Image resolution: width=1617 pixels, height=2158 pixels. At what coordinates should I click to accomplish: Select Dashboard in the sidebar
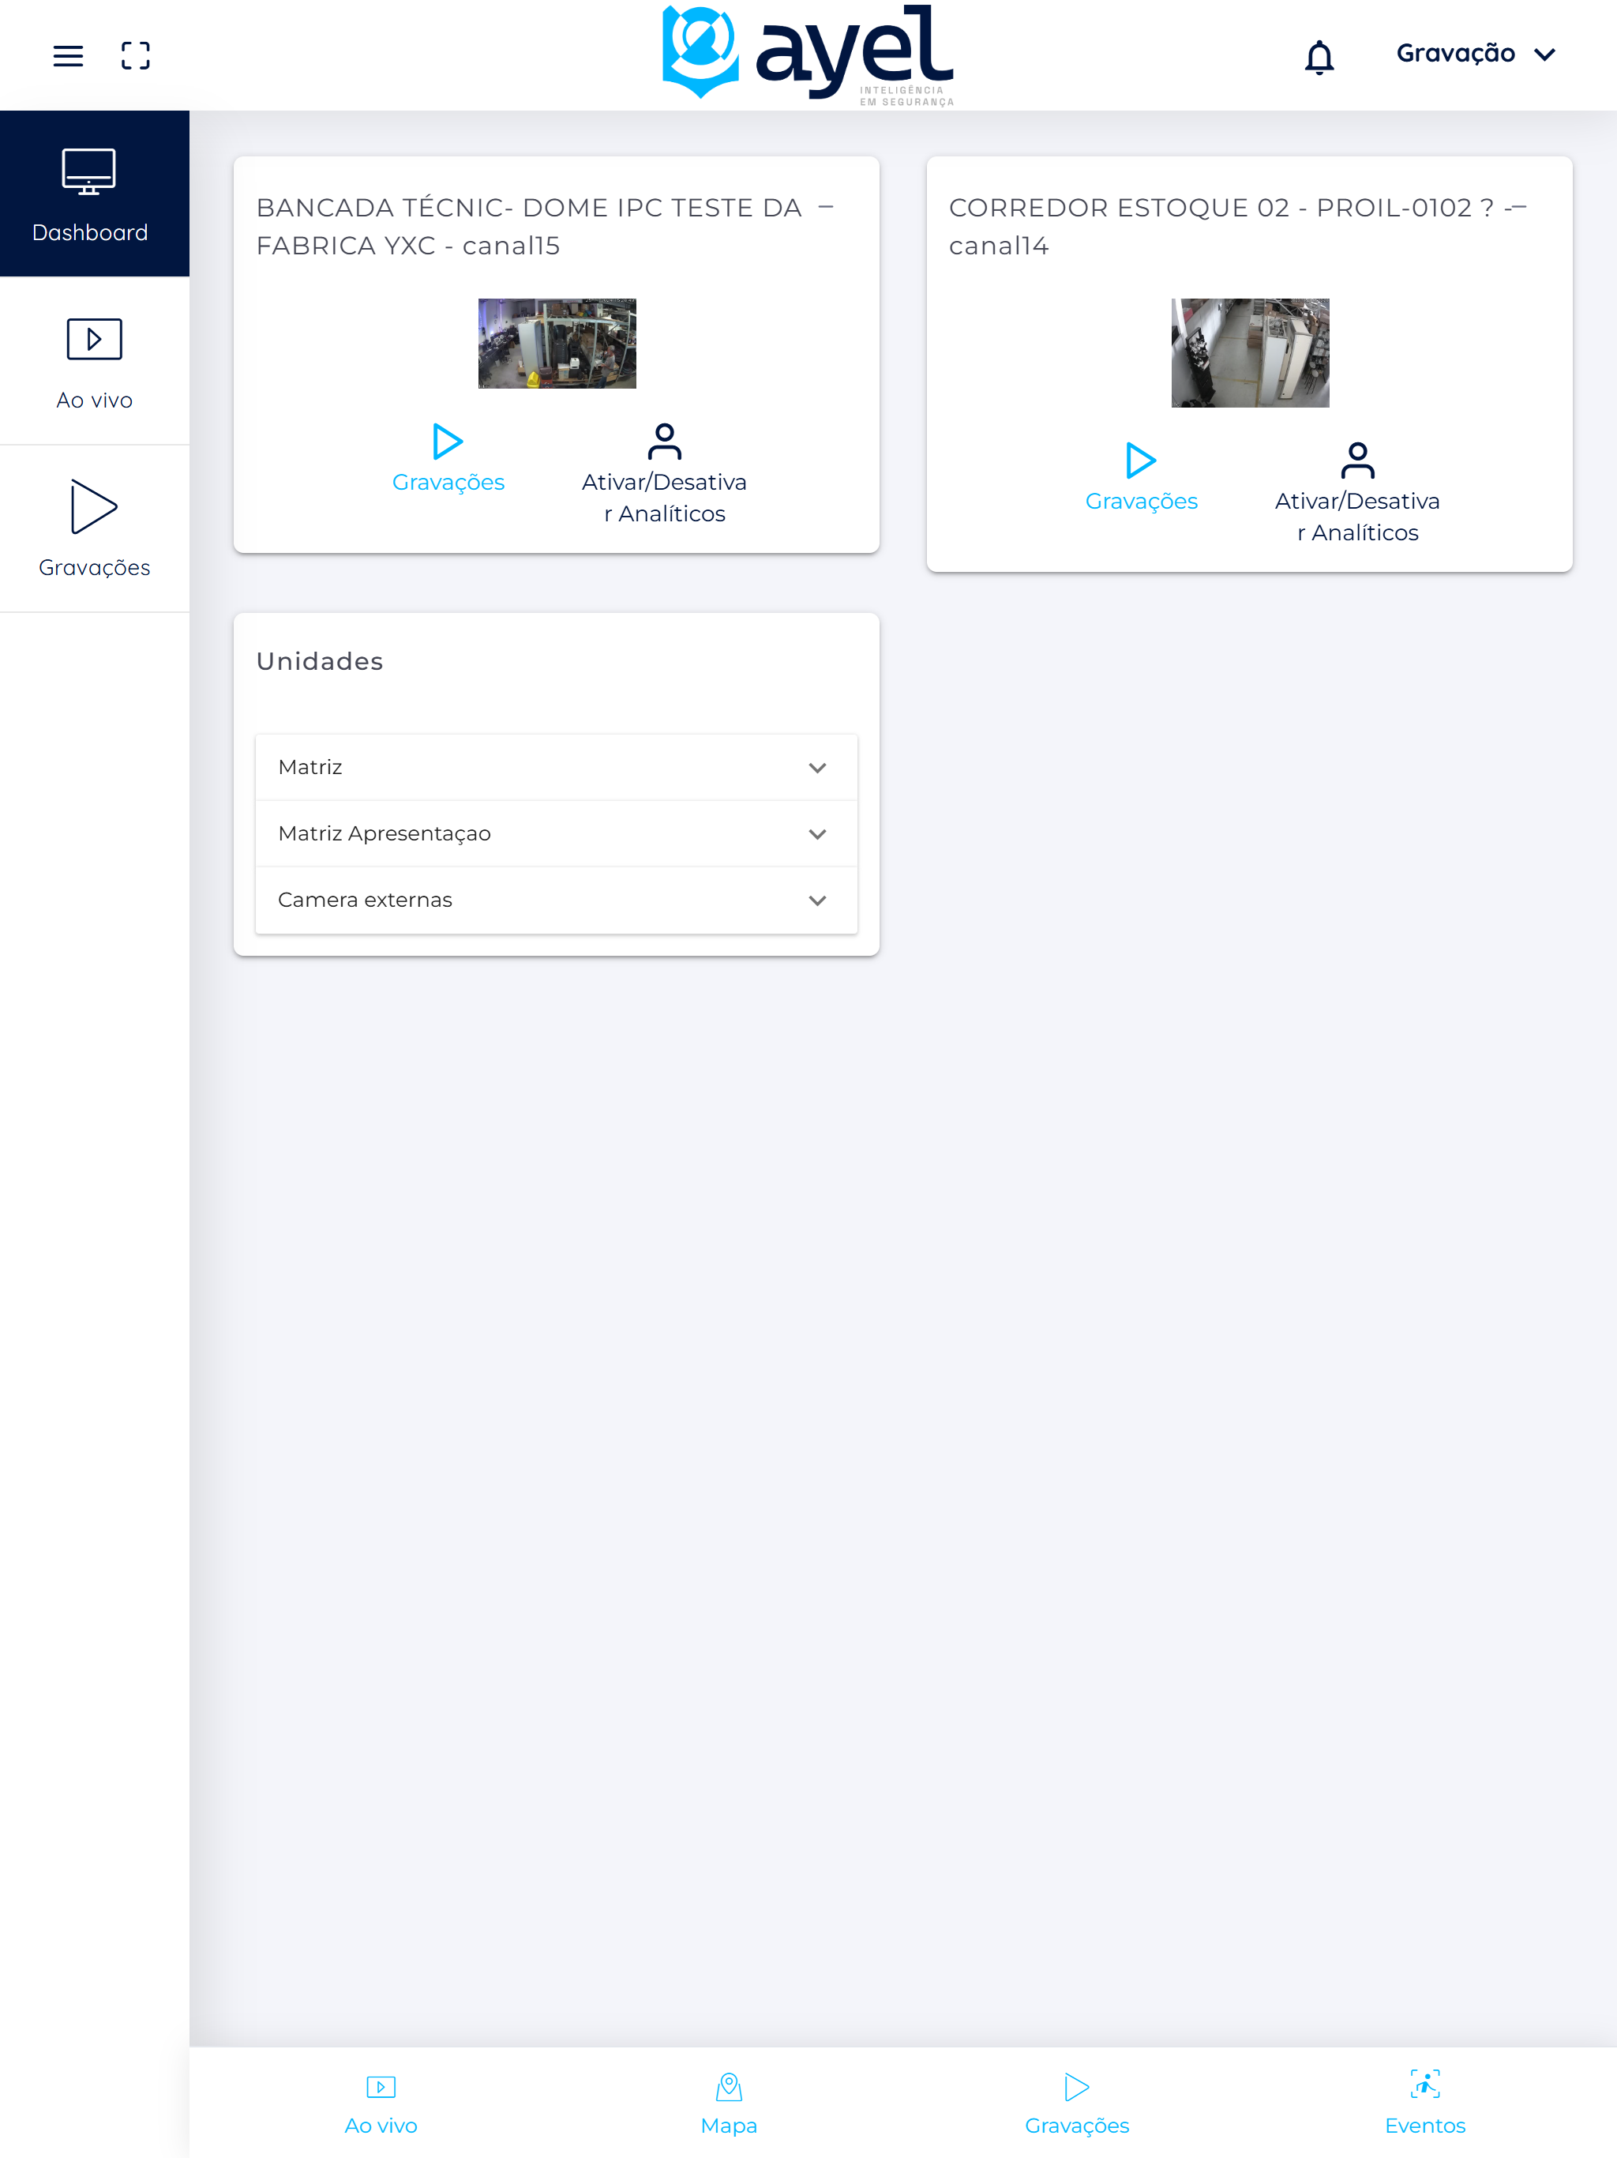click(95, 194)
